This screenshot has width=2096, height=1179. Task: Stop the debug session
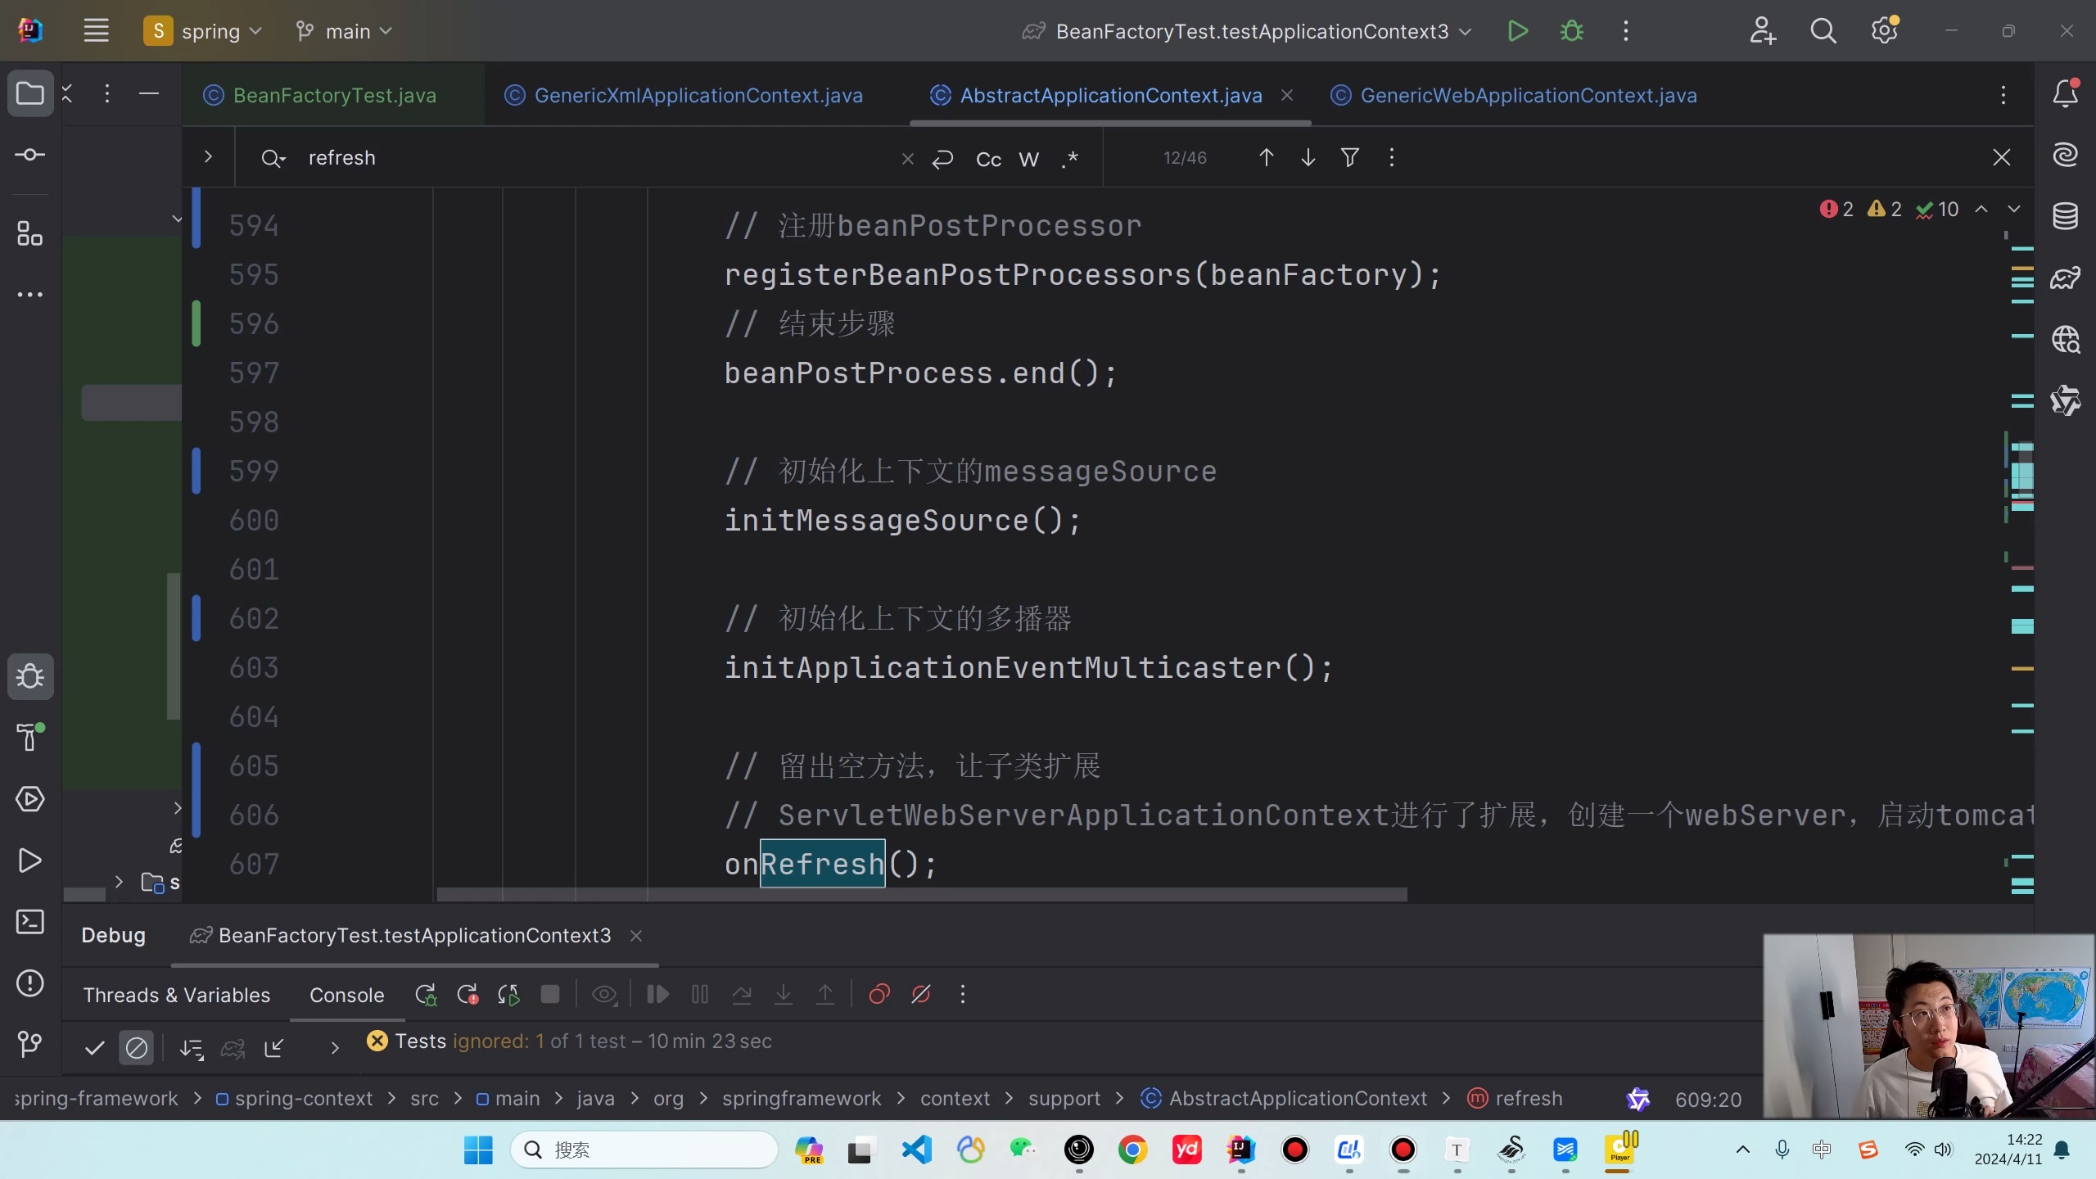click(550, 995)
